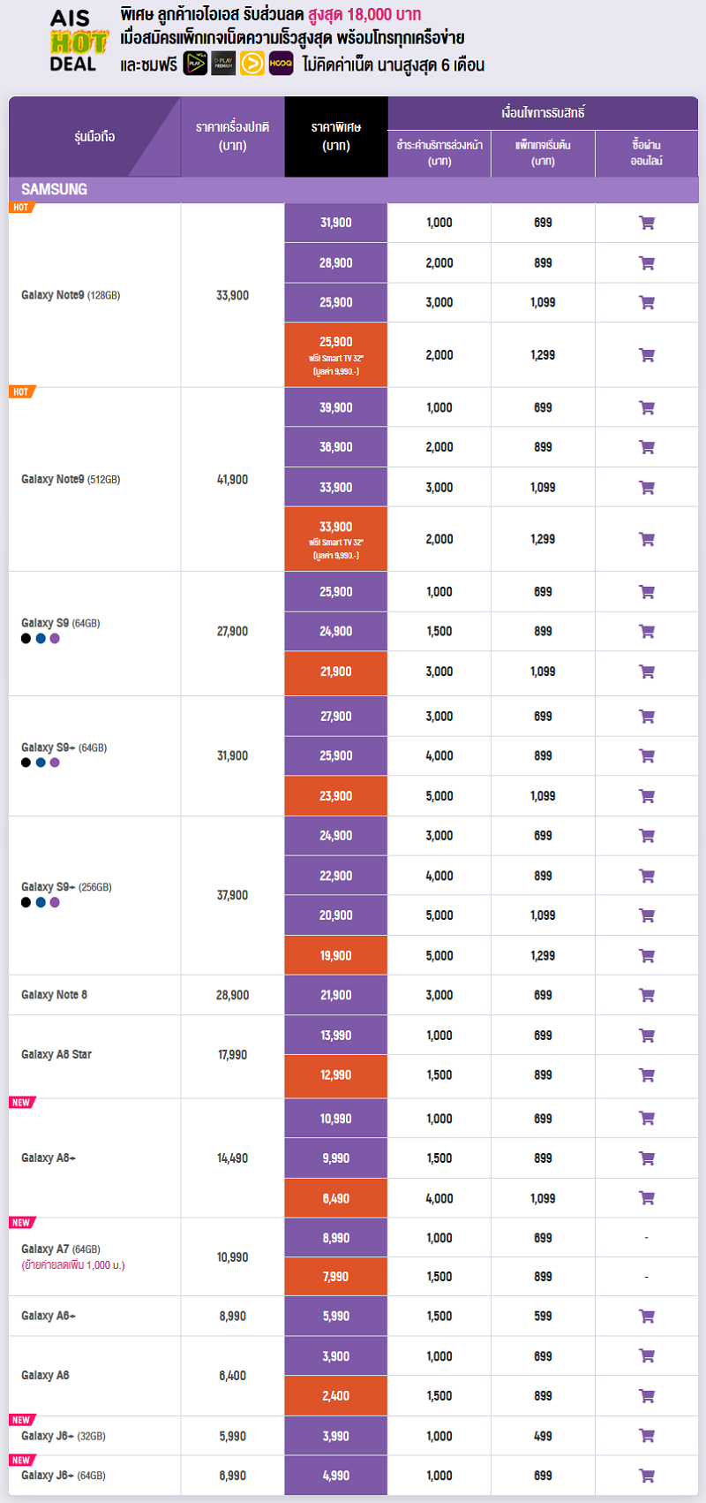Click the Note9 128GB free Smart TV offer
The width and height of the screenshot is (706, 1503).
(336, 354)
